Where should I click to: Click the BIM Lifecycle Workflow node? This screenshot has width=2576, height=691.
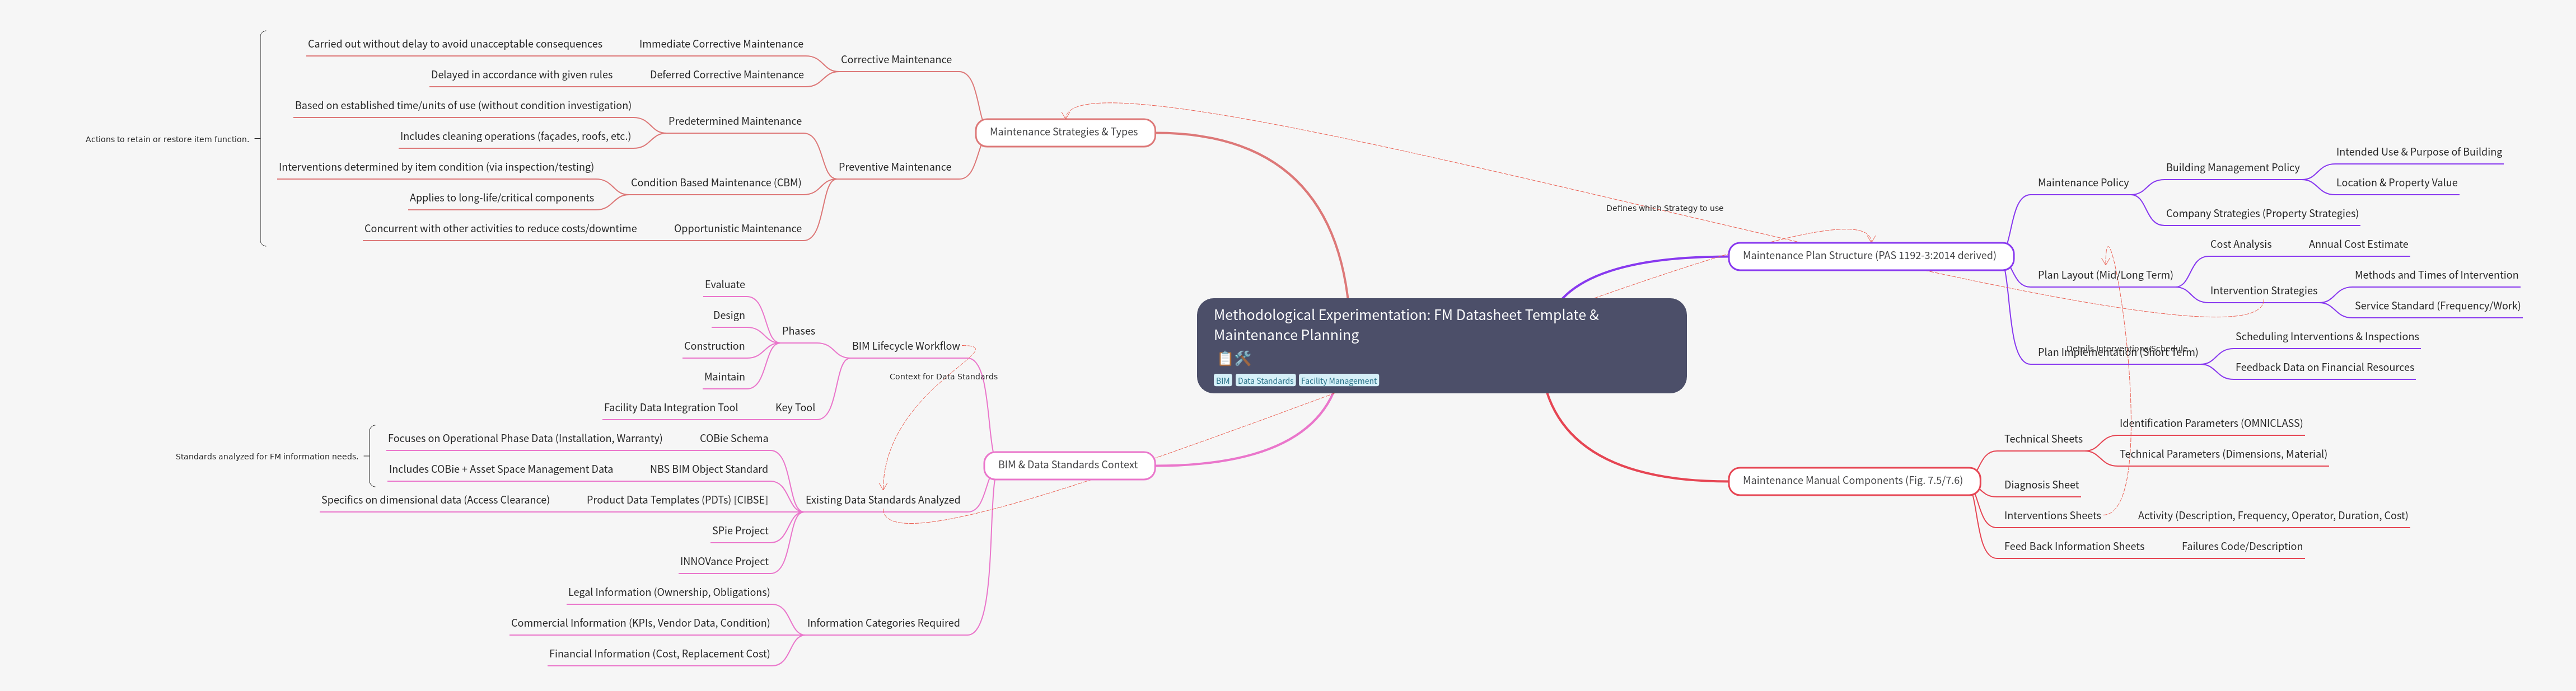point(905,346)
